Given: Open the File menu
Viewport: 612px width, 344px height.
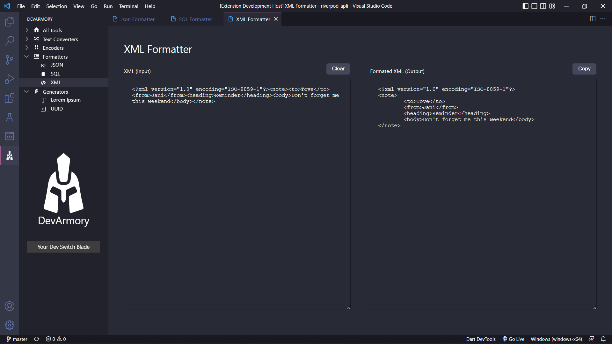Looking at the screenshot, I should [x=21, y=6].
